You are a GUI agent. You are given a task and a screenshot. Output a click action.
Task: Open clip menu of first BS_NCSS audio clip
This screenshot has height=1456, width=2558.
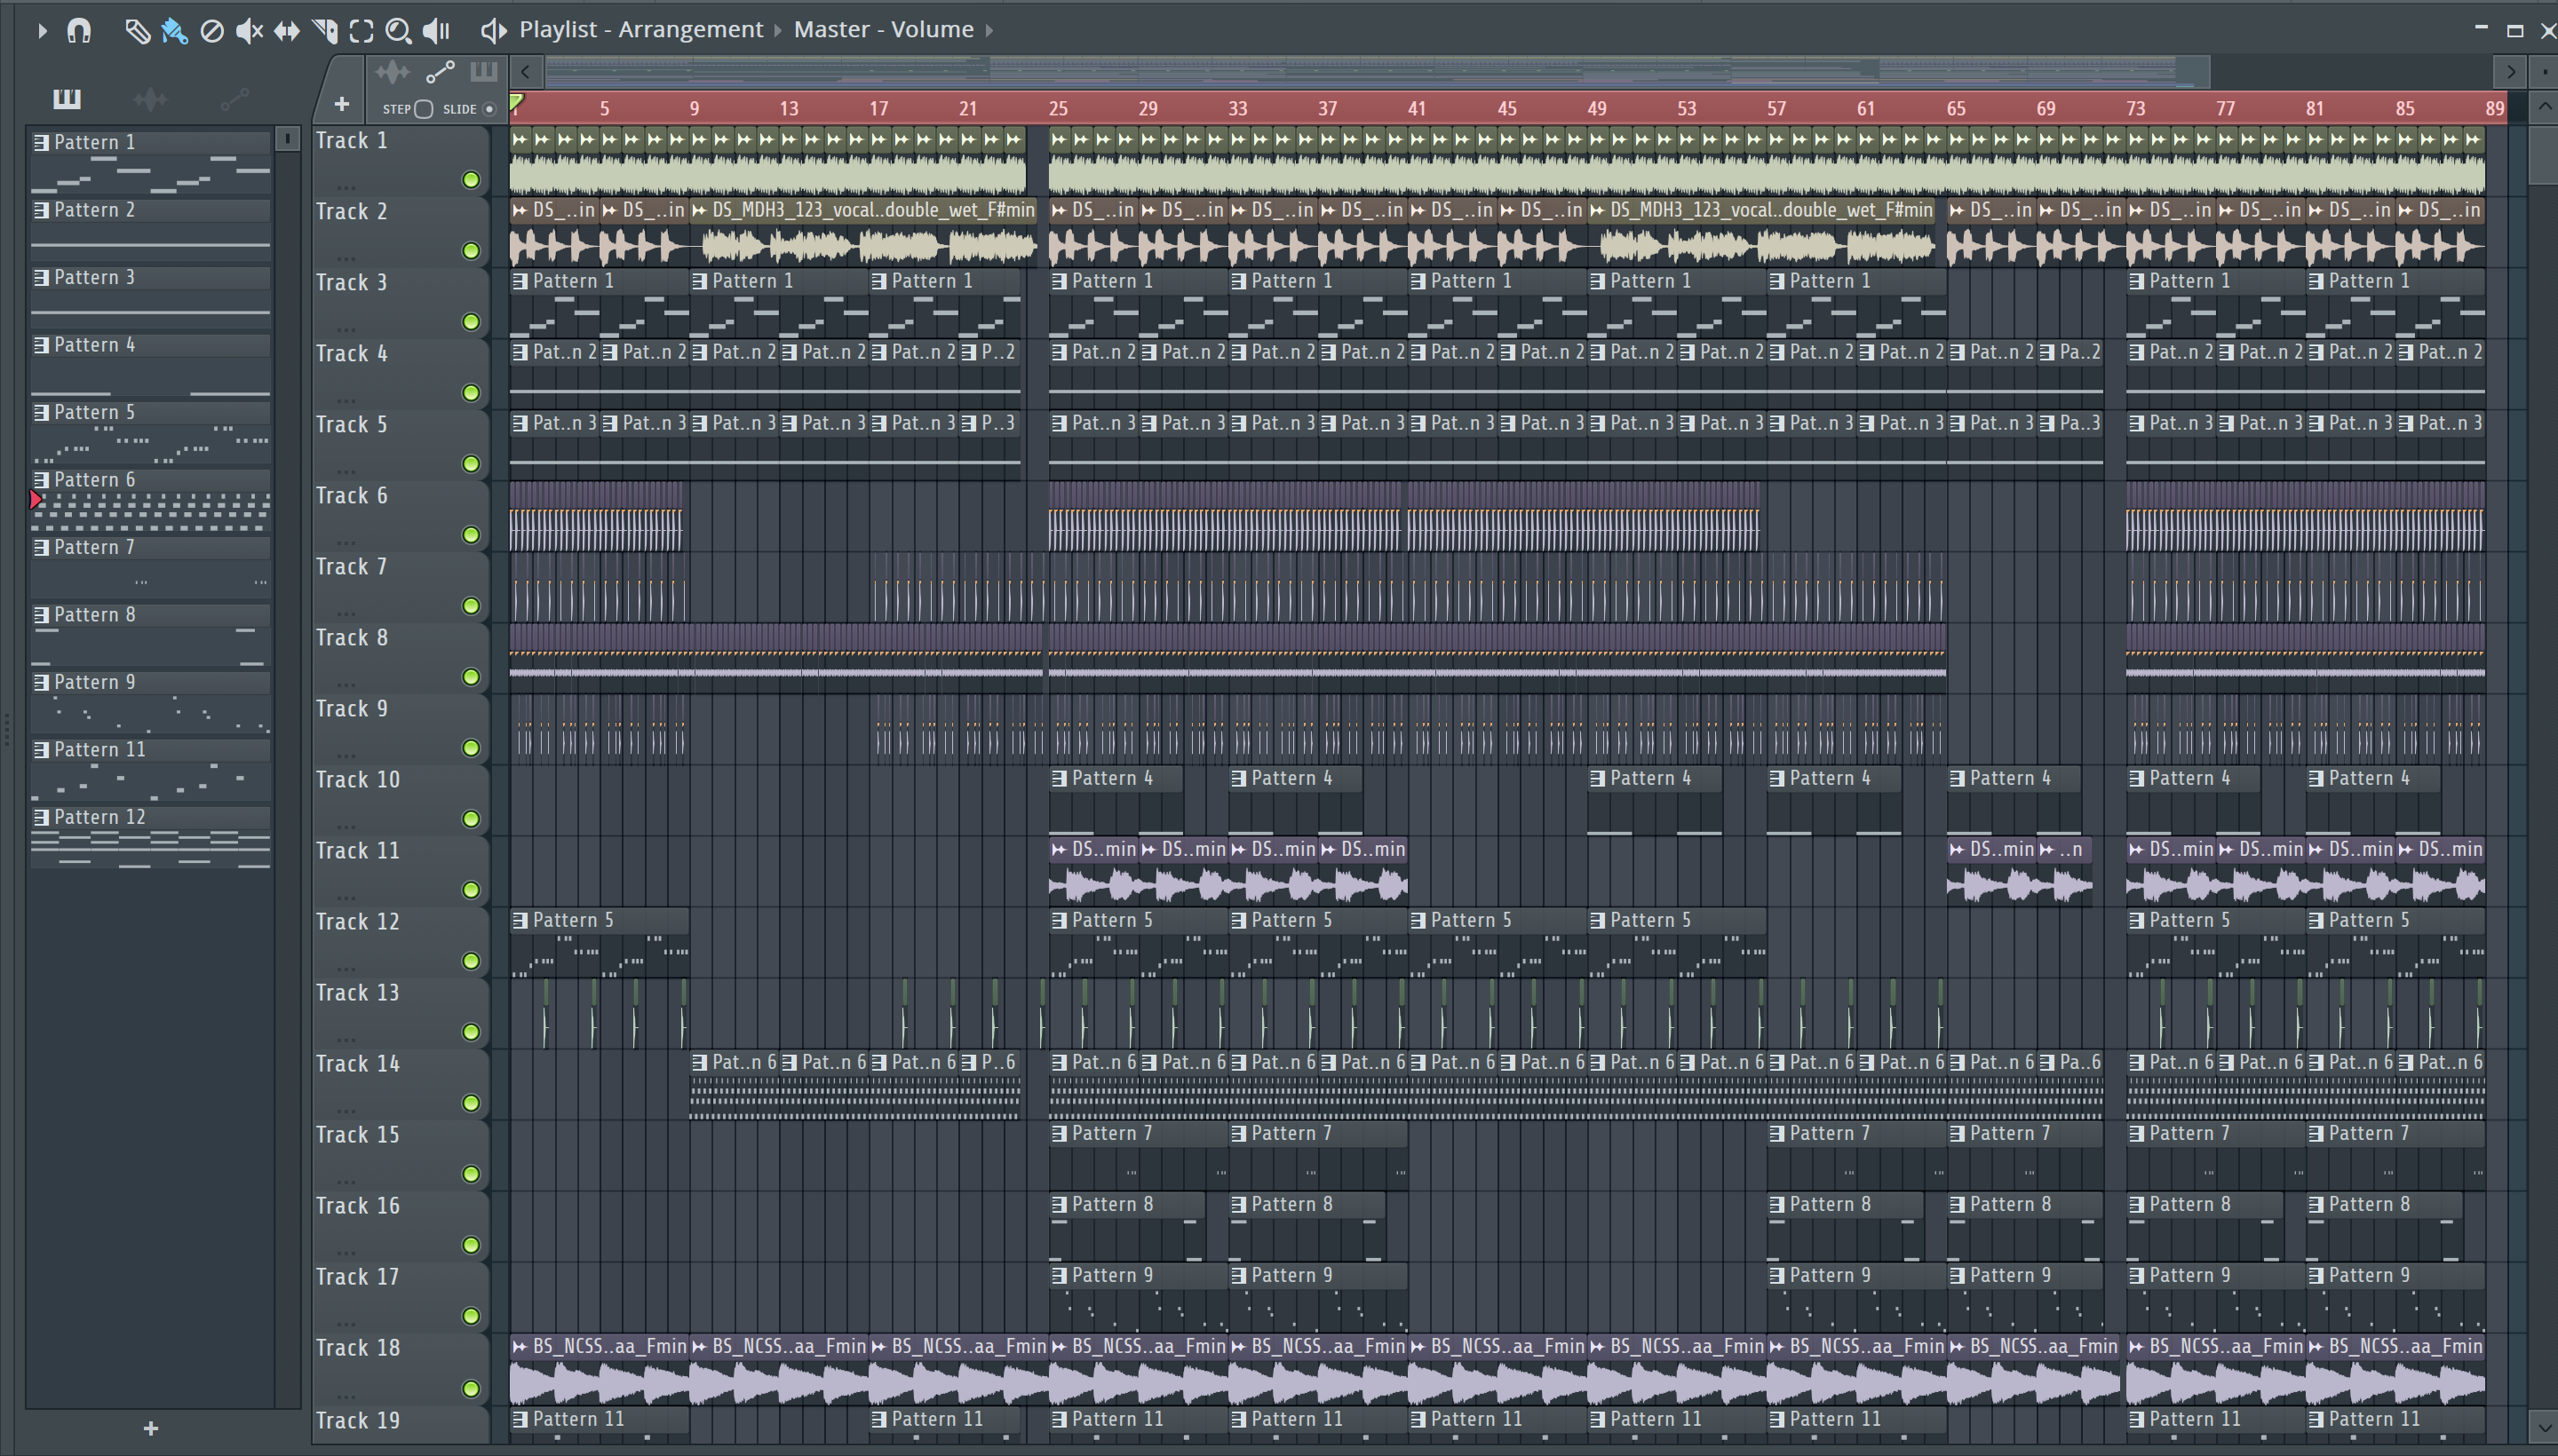pos(520,1347)
